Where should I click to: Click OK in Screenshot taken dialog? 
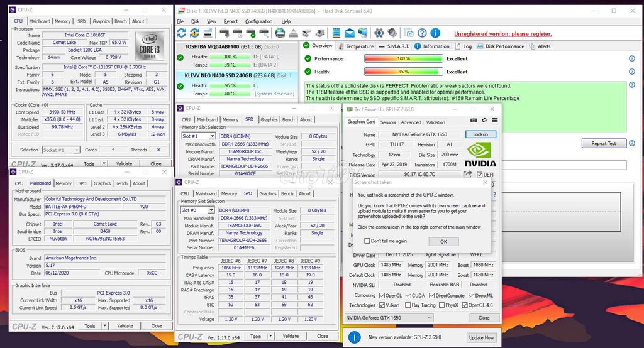(443, 242)
